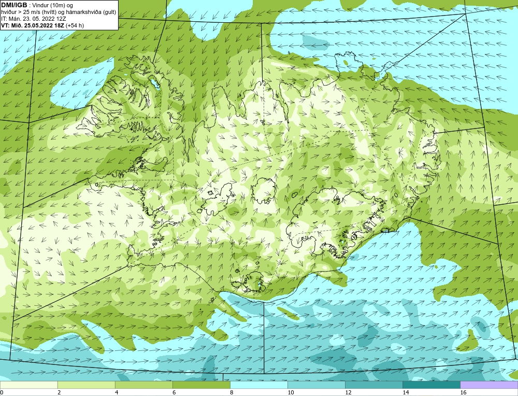Click the legend label '4'
This screenshot has width=518, height=396.
tap(117, 392)
